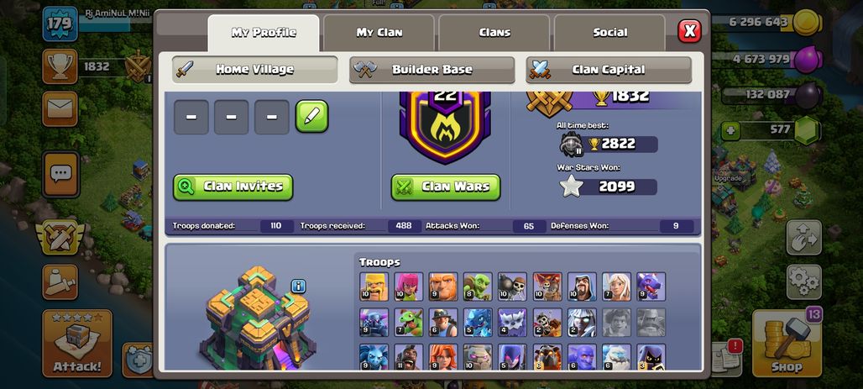
Task: Tap the purple Dragon troop icon
Action: click(651, 286)
